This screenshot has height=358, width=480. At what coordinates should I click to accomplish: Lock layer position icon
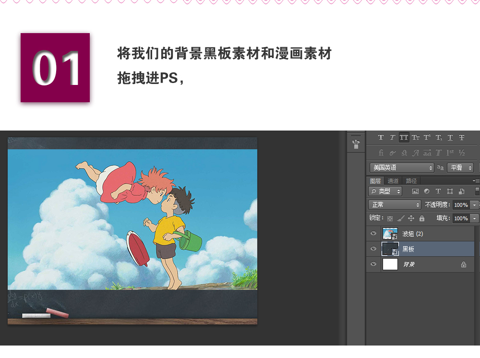point(411,218)
